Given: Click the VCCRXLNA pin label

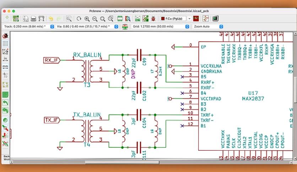Looking at the screenshot, I should [x=211, y=66].
